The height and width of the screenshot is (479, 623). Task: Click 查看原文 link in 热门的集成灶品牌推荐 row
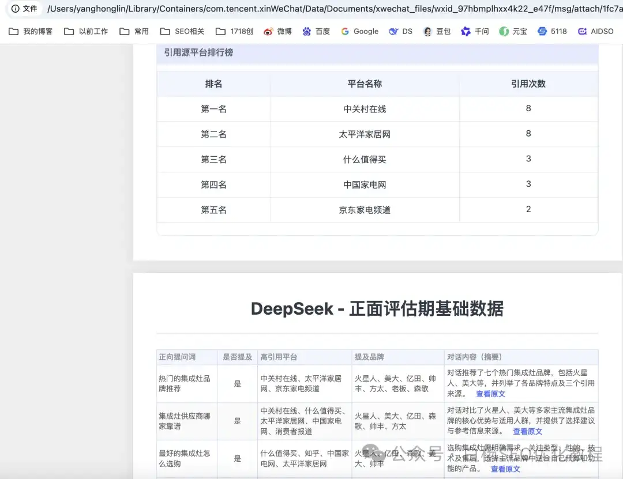(x=491, y=394)
